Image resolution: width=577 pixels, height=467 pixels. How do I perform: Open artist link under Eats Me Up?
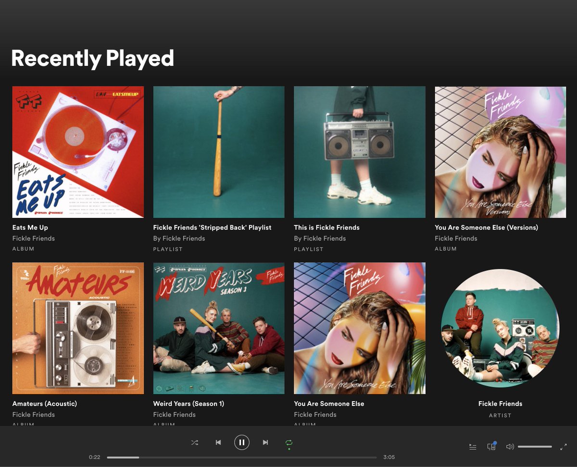click(34, 239)
